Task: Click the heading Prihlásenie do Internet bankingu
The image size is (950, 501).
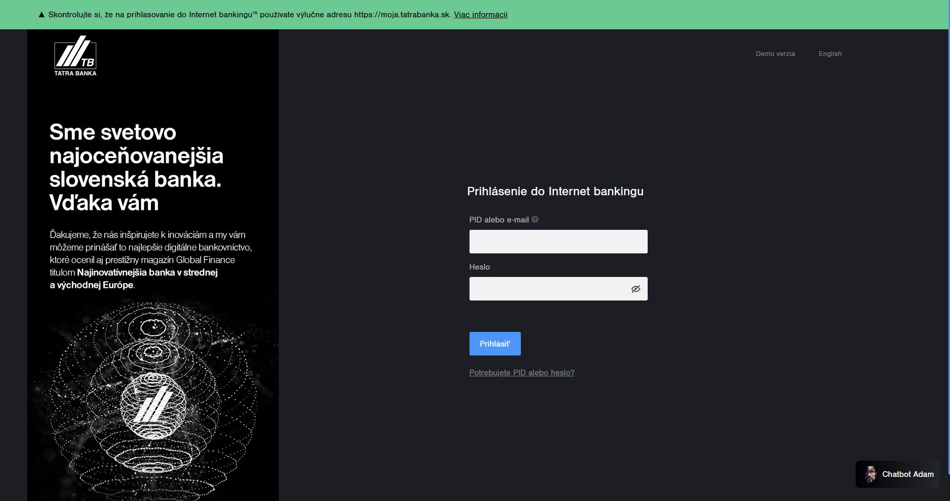Action: (555, 192)
